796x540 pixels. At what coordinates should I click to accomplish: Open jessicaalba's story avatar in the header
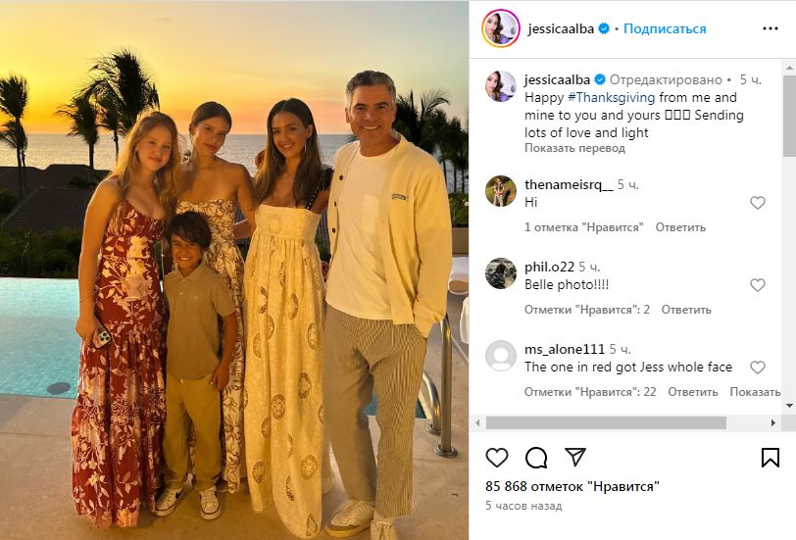click(500, 28)
